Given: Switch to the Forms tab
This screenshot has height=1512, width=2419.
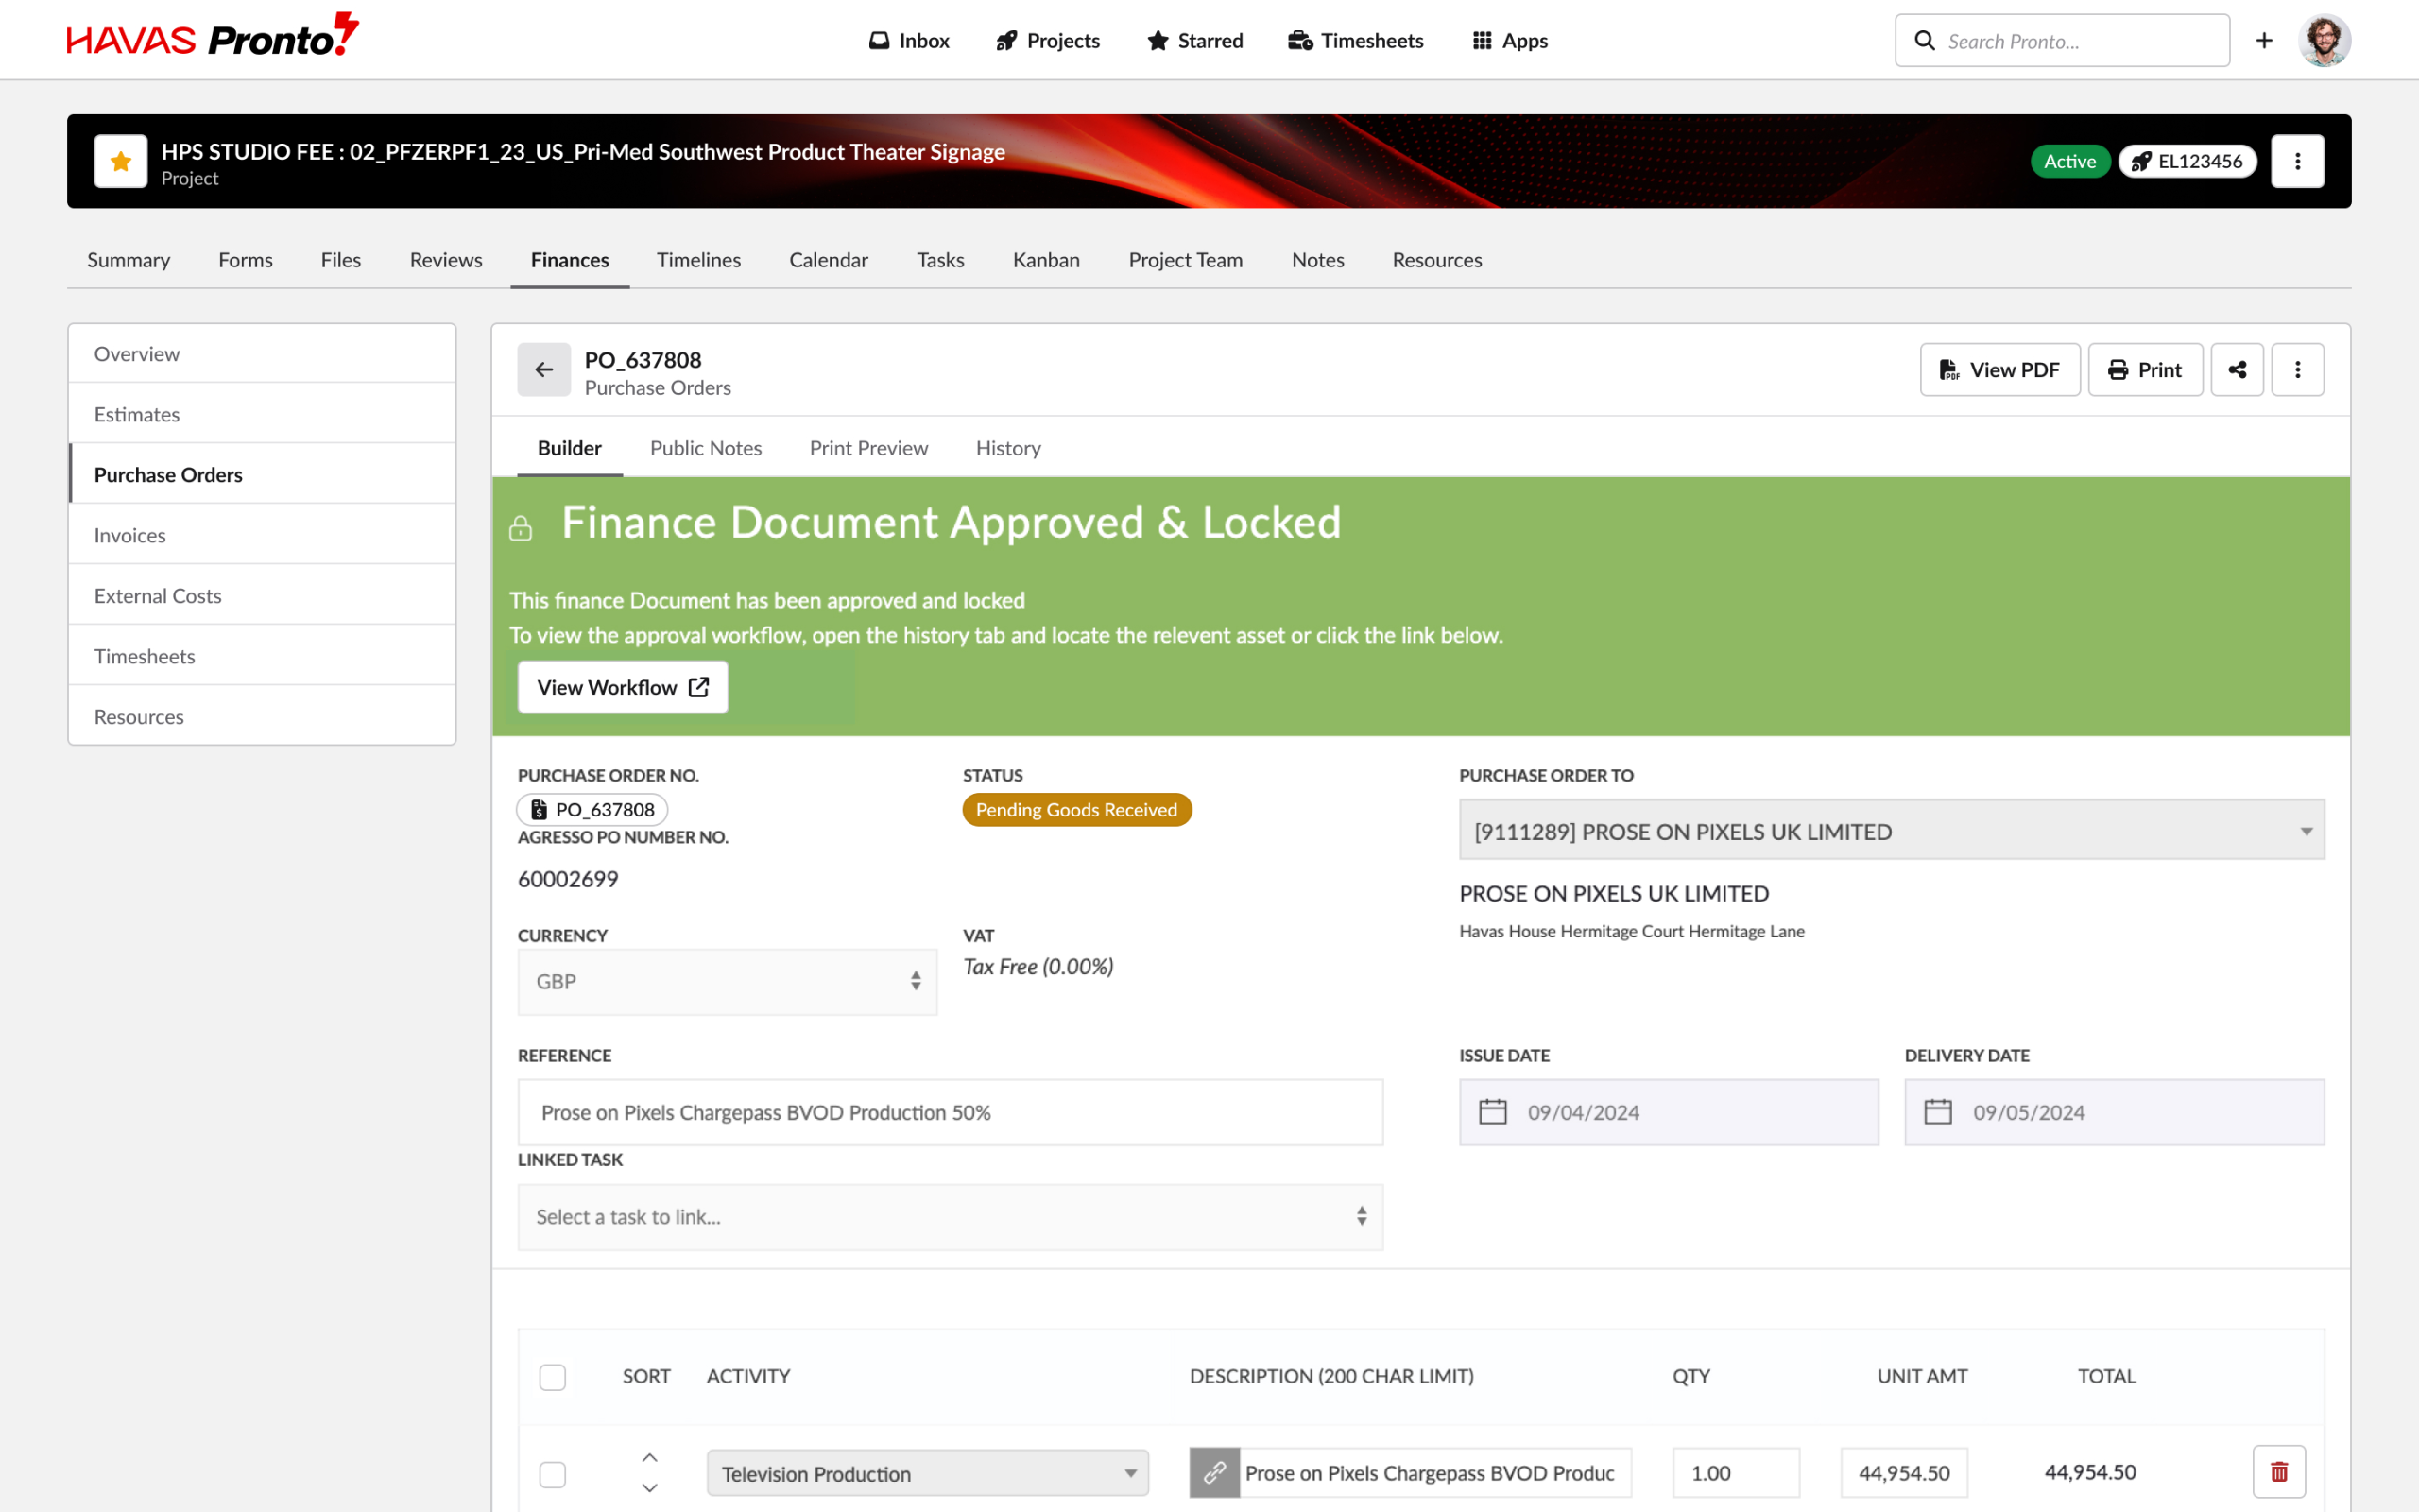Looking at the screenshot, I should point(245,260).
